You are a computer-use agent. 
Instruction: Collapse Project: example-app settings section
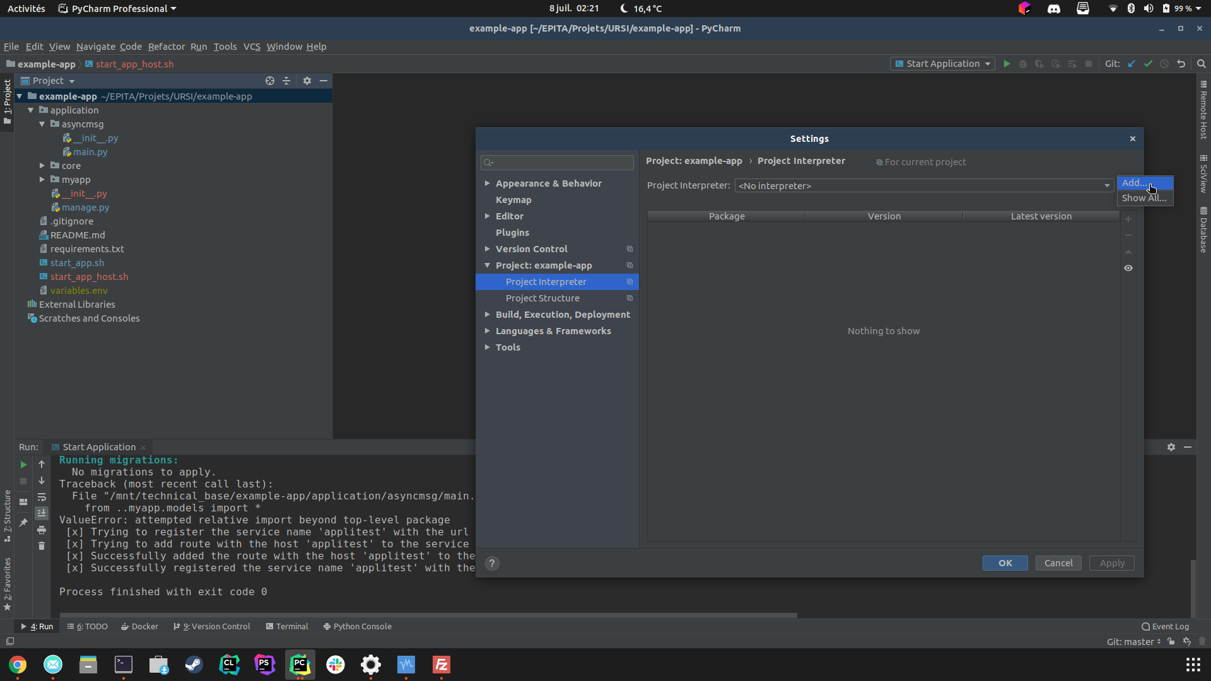488,265
